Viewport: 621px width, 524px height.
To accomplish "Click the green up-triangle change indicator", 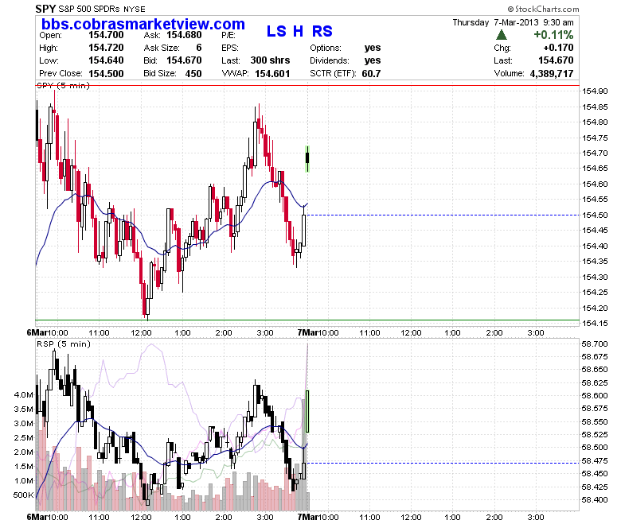I will click(x=502, y=35).
